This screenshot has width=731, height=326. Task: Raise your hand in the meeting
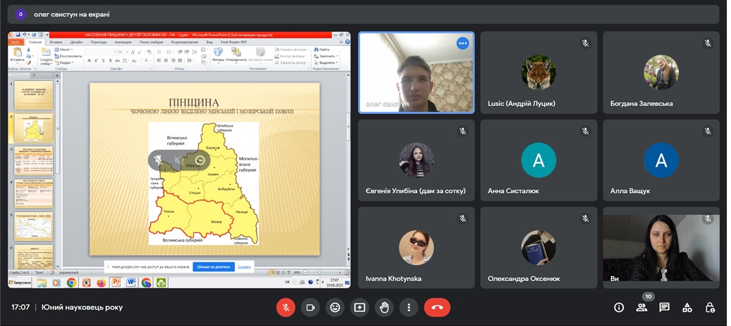pos(384,308)
